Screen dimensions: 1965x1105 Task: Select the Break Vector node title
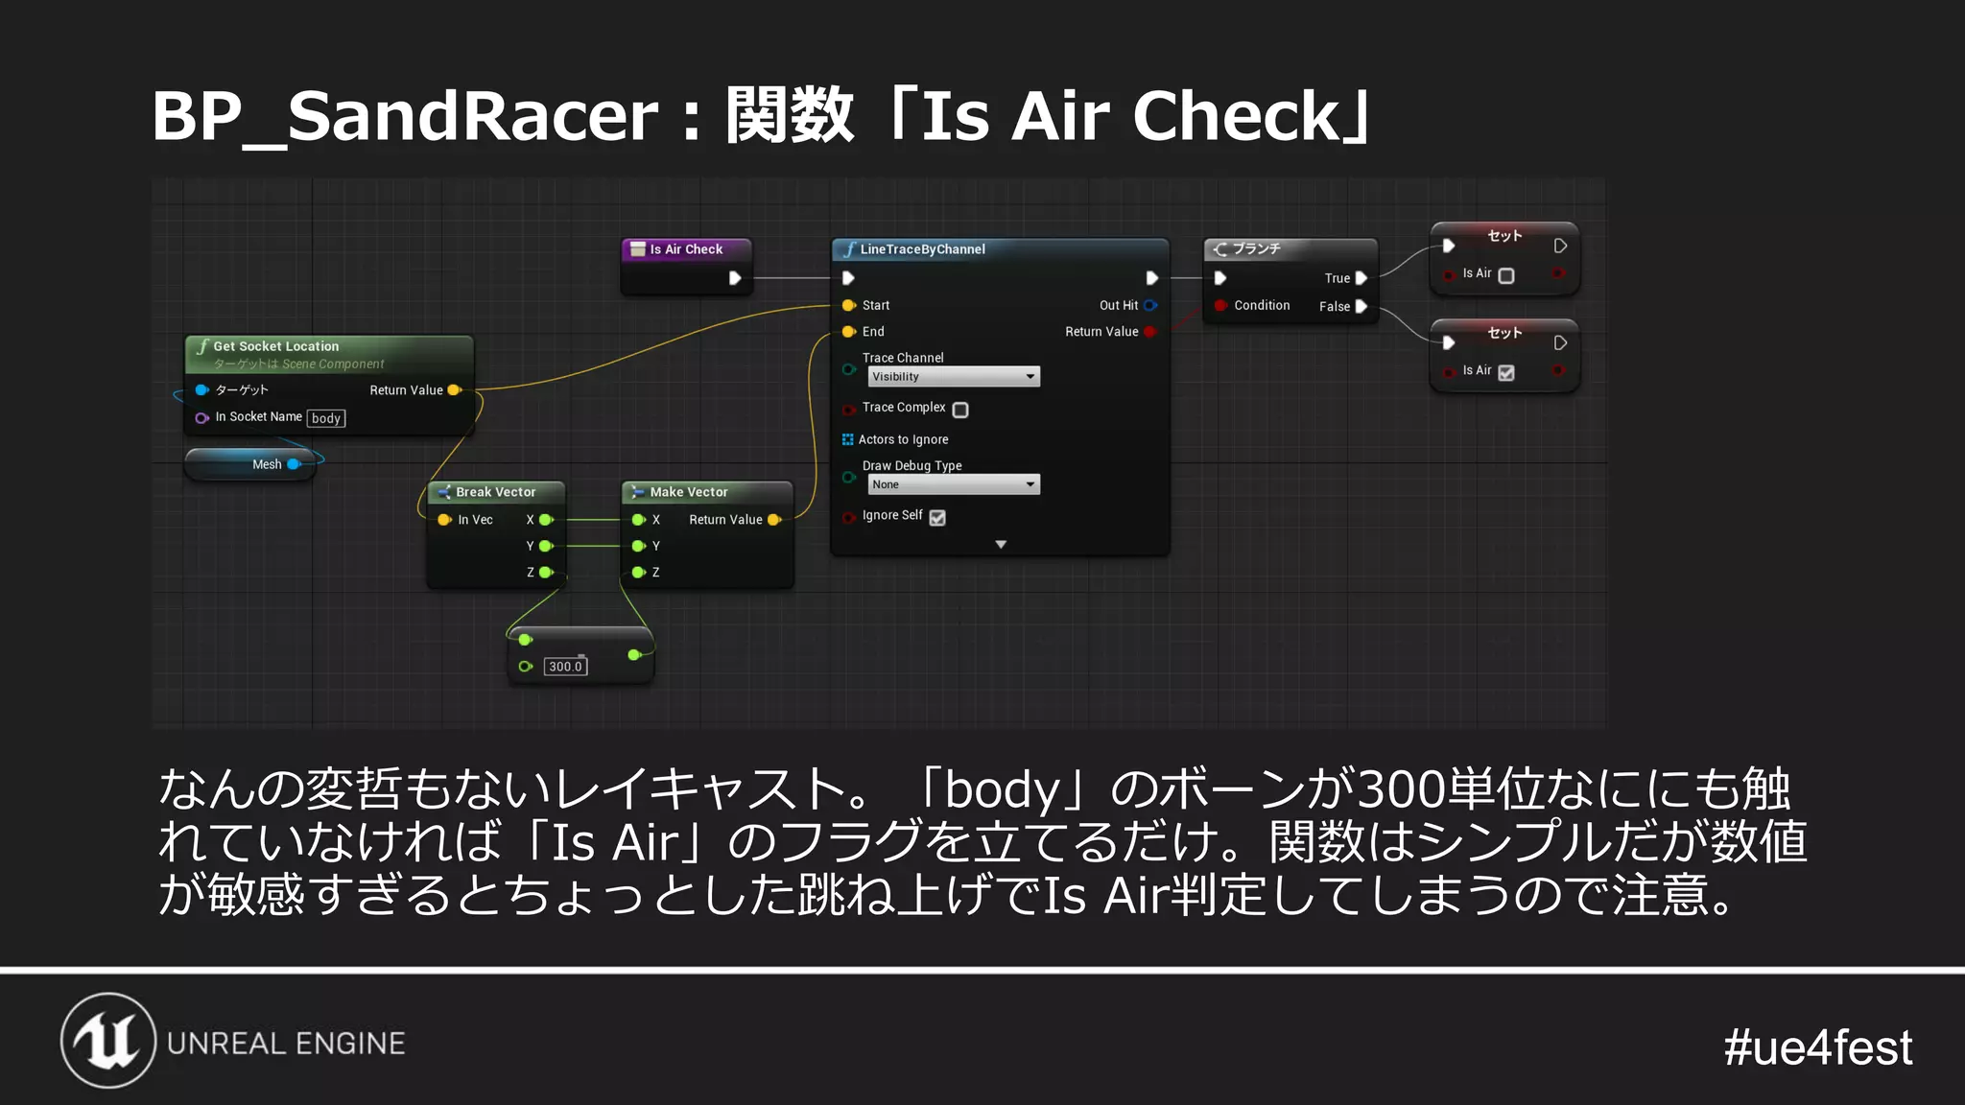point(495,492)
